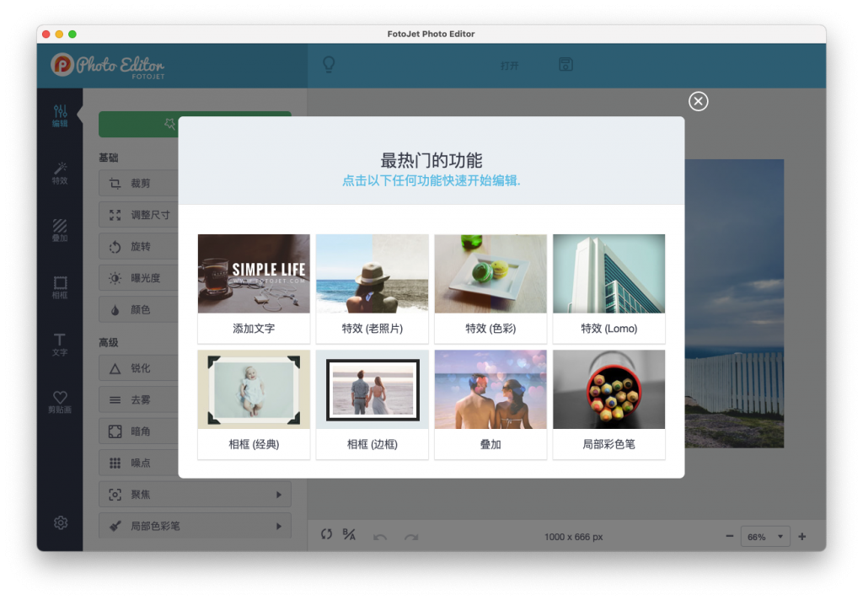Click the save disk icon
863x600 pixels.
566,64
